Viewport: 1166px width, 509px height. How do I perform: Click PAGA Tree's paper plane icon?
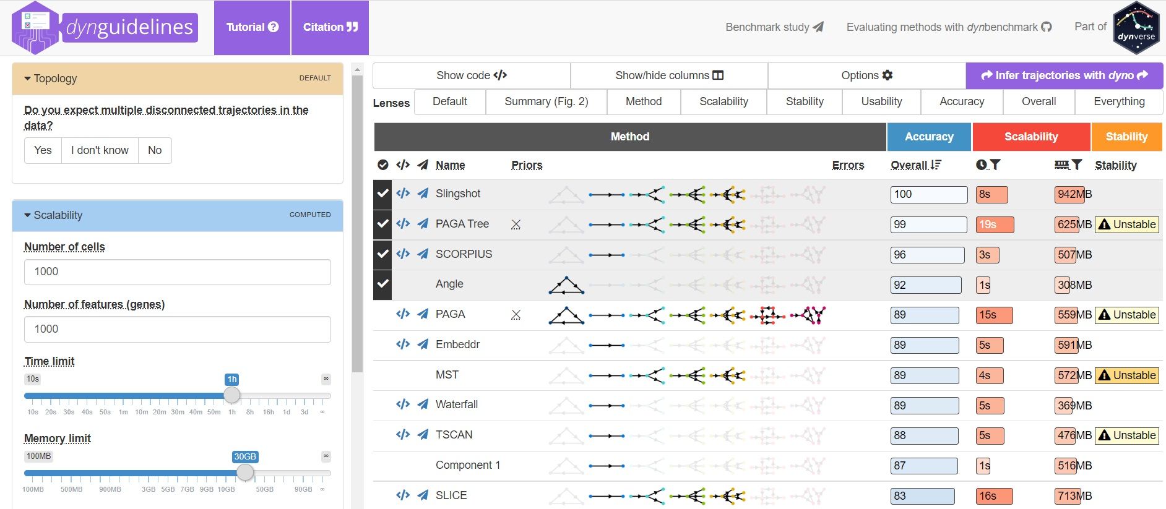tap(423, 223)
